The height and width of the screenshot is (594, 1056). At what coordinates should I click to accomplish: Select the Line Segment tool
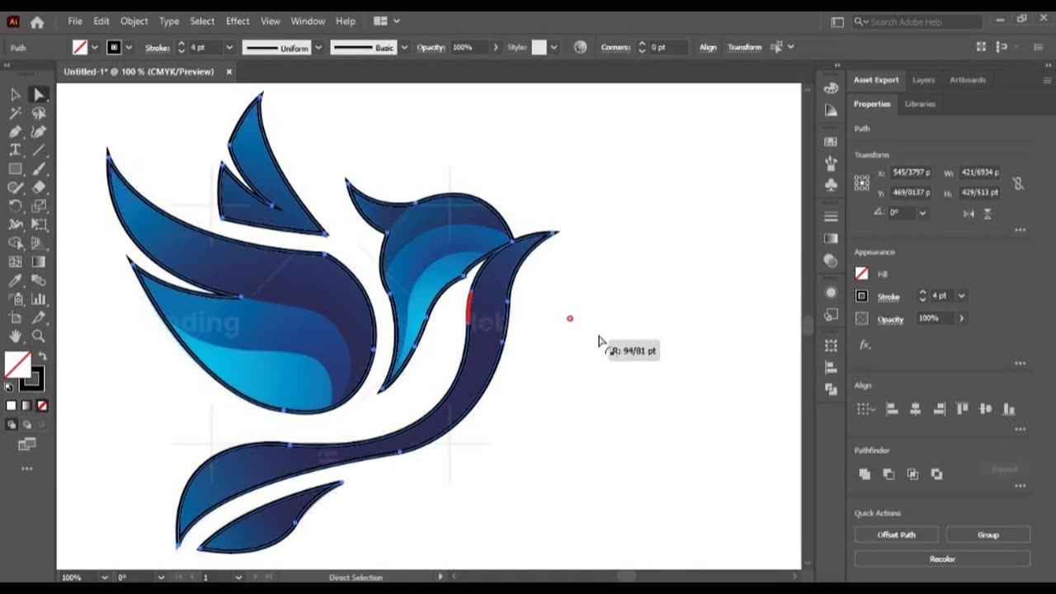(x=39, y=150)
